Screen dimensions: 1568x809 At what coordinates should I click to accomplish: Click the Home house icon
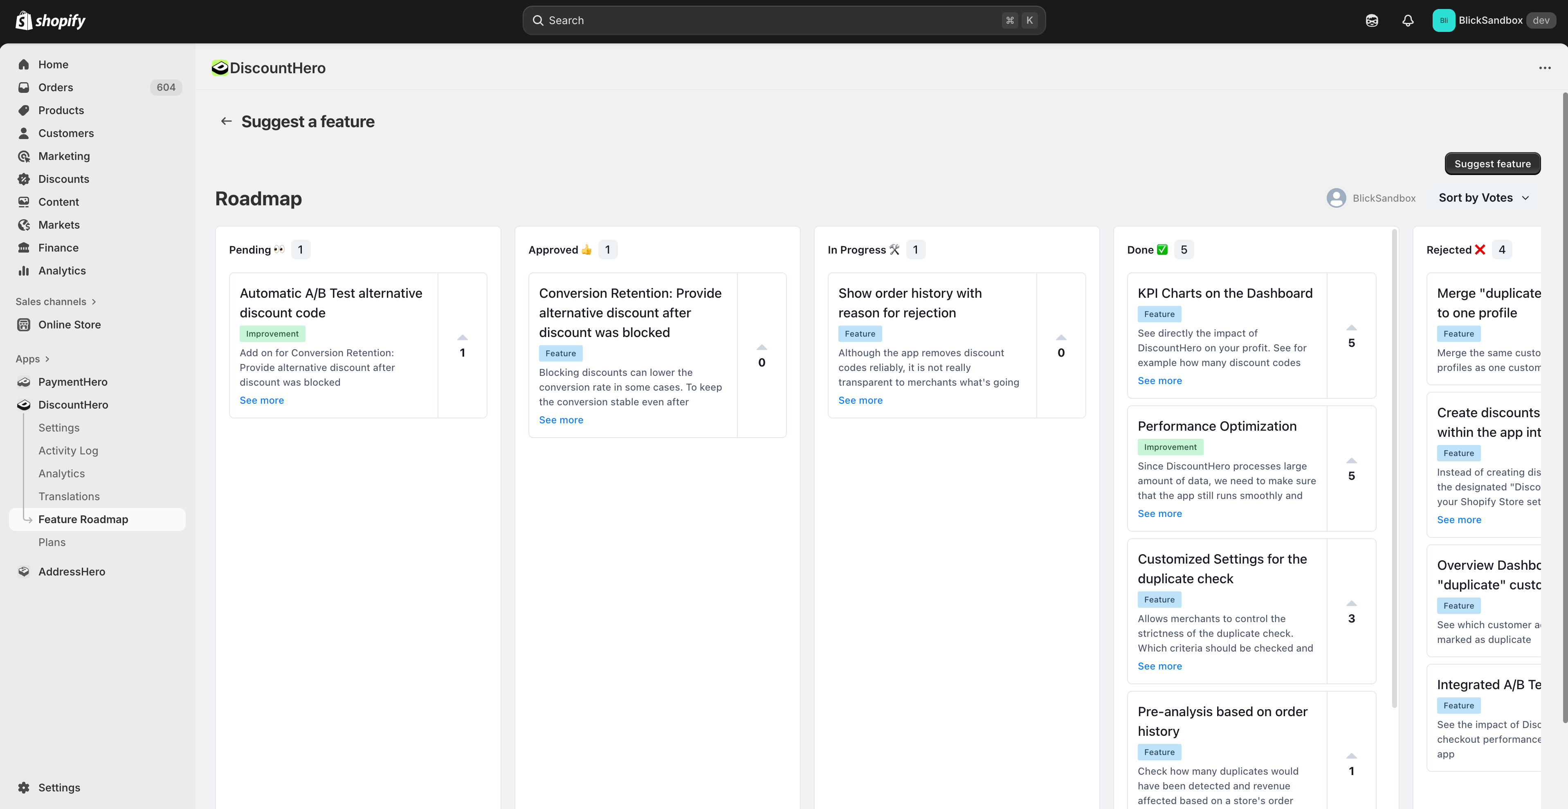click(x=24, y=65)
